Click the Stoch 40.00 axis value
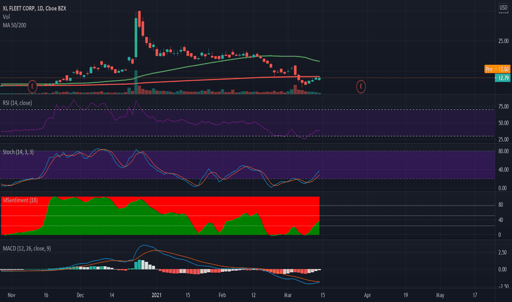This screenshot has width=512, height=302. tap(503, 170)
